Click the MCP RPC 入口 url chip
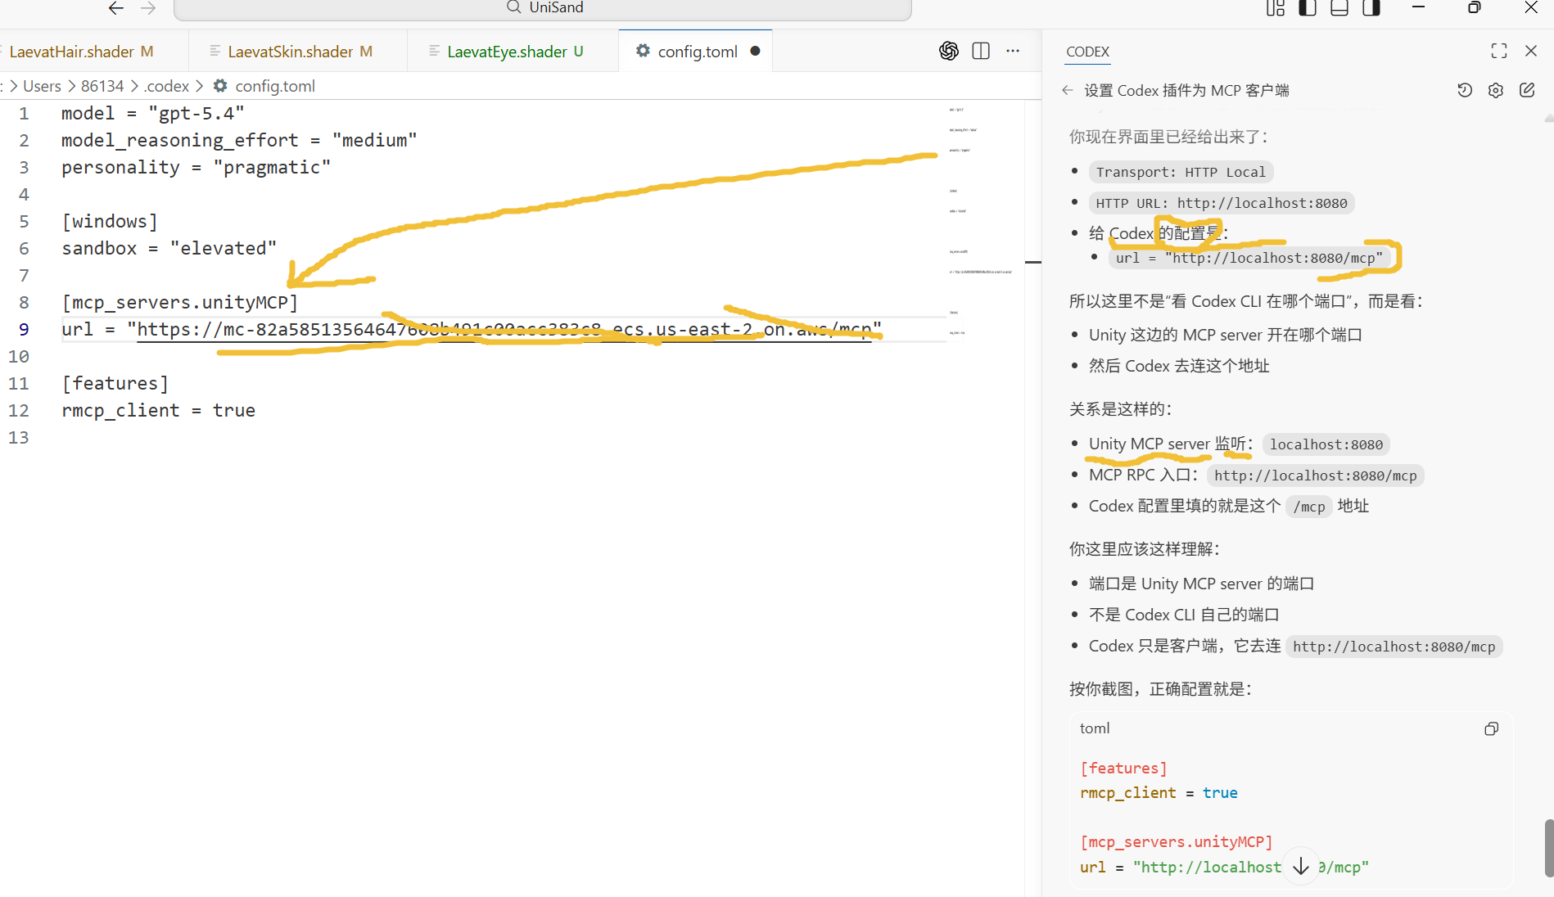 point(1315,476)
